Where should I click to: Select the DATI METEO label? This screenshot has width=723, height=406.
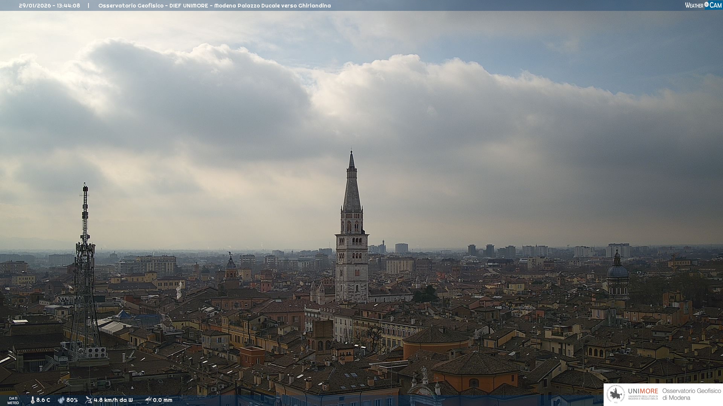pos(13,400)
